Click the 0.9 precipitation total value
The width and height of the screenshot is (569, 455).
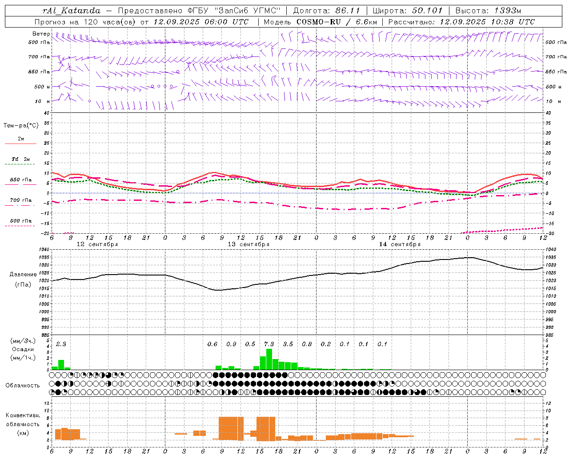click(x=231, y=344)
